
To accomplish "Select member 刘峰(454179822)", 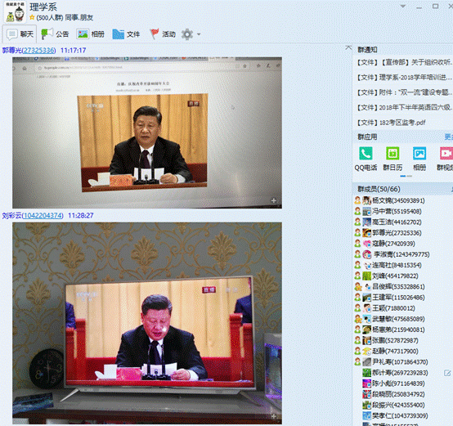I will coord(395,276).
